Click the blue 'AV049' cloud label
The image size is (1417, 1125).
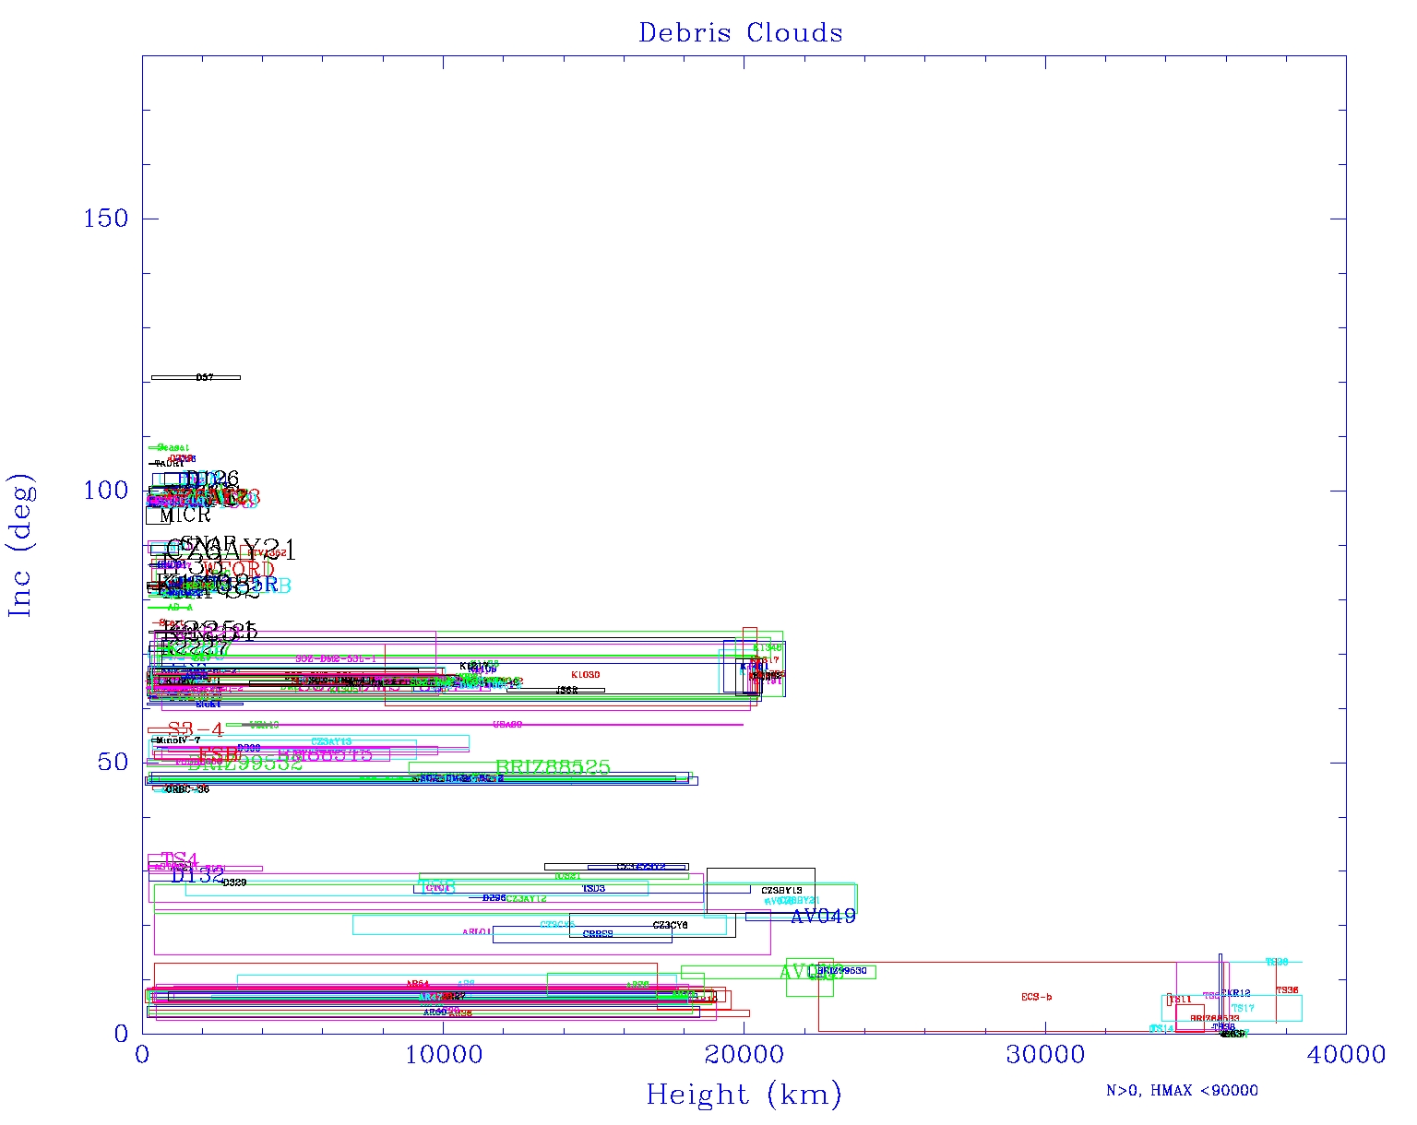coord(823,916)
